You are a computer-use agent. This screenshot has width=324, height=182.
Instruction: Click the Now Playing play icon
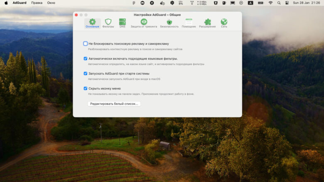tap(241, 3)
